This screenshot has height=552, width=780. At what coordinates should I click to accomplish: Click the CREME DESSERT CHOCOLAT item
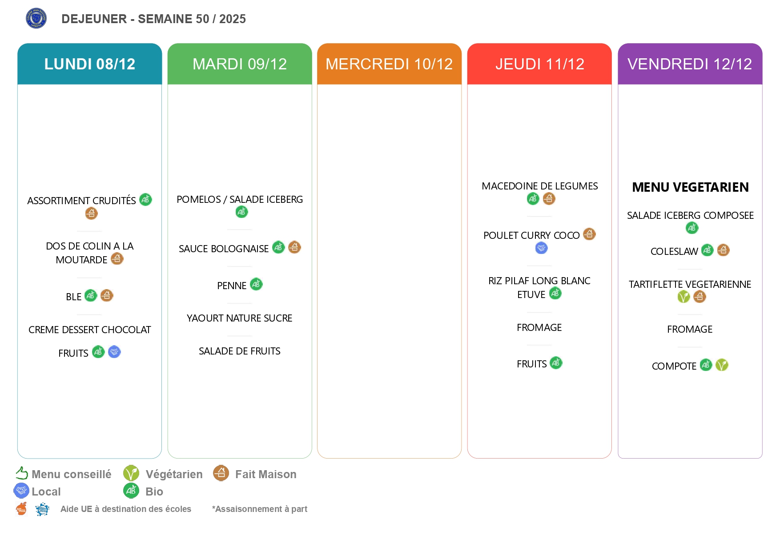89,330
